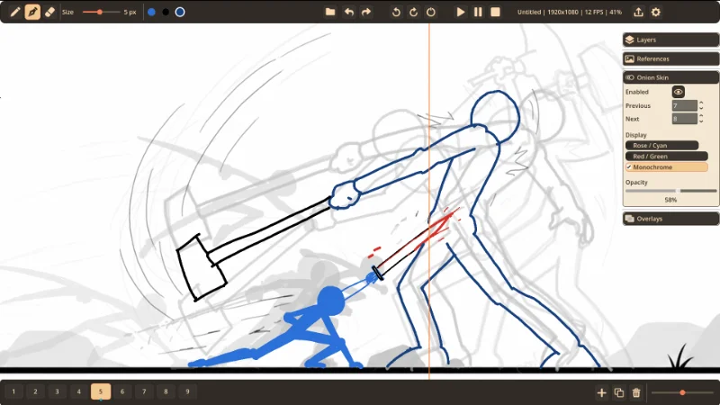This screenshot has height=405, width=720.
Task: Rotate canvas clockwise
Action: pos(413,12)
